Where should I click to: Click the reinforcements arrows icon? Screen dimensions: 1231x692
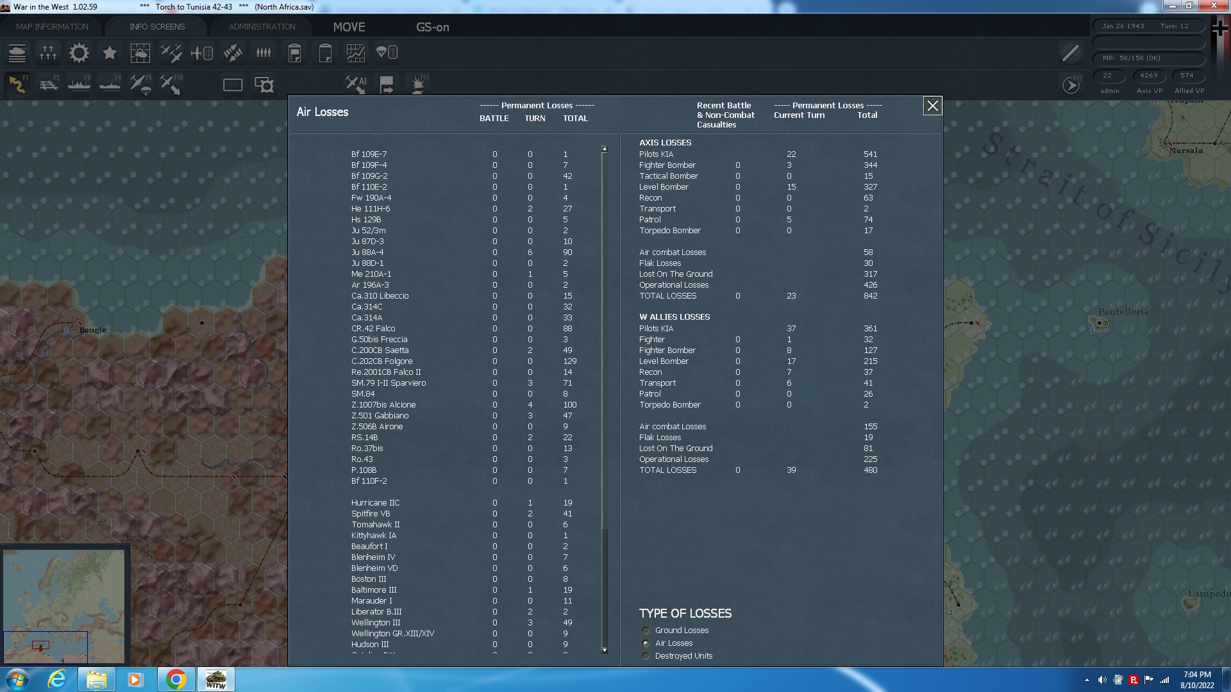[233, 53]
